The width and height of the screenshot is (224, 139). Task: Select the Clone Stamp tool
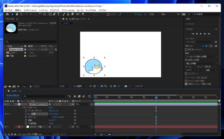(68, 14)
